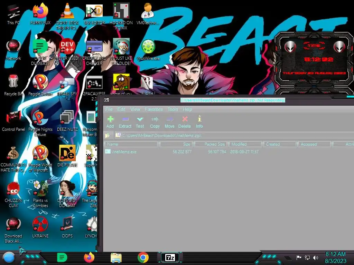Open the Edit menu in 7-Zip
The width and height of the screenshot is (354, 265).
pyautogui.click(x=121, y=109)
